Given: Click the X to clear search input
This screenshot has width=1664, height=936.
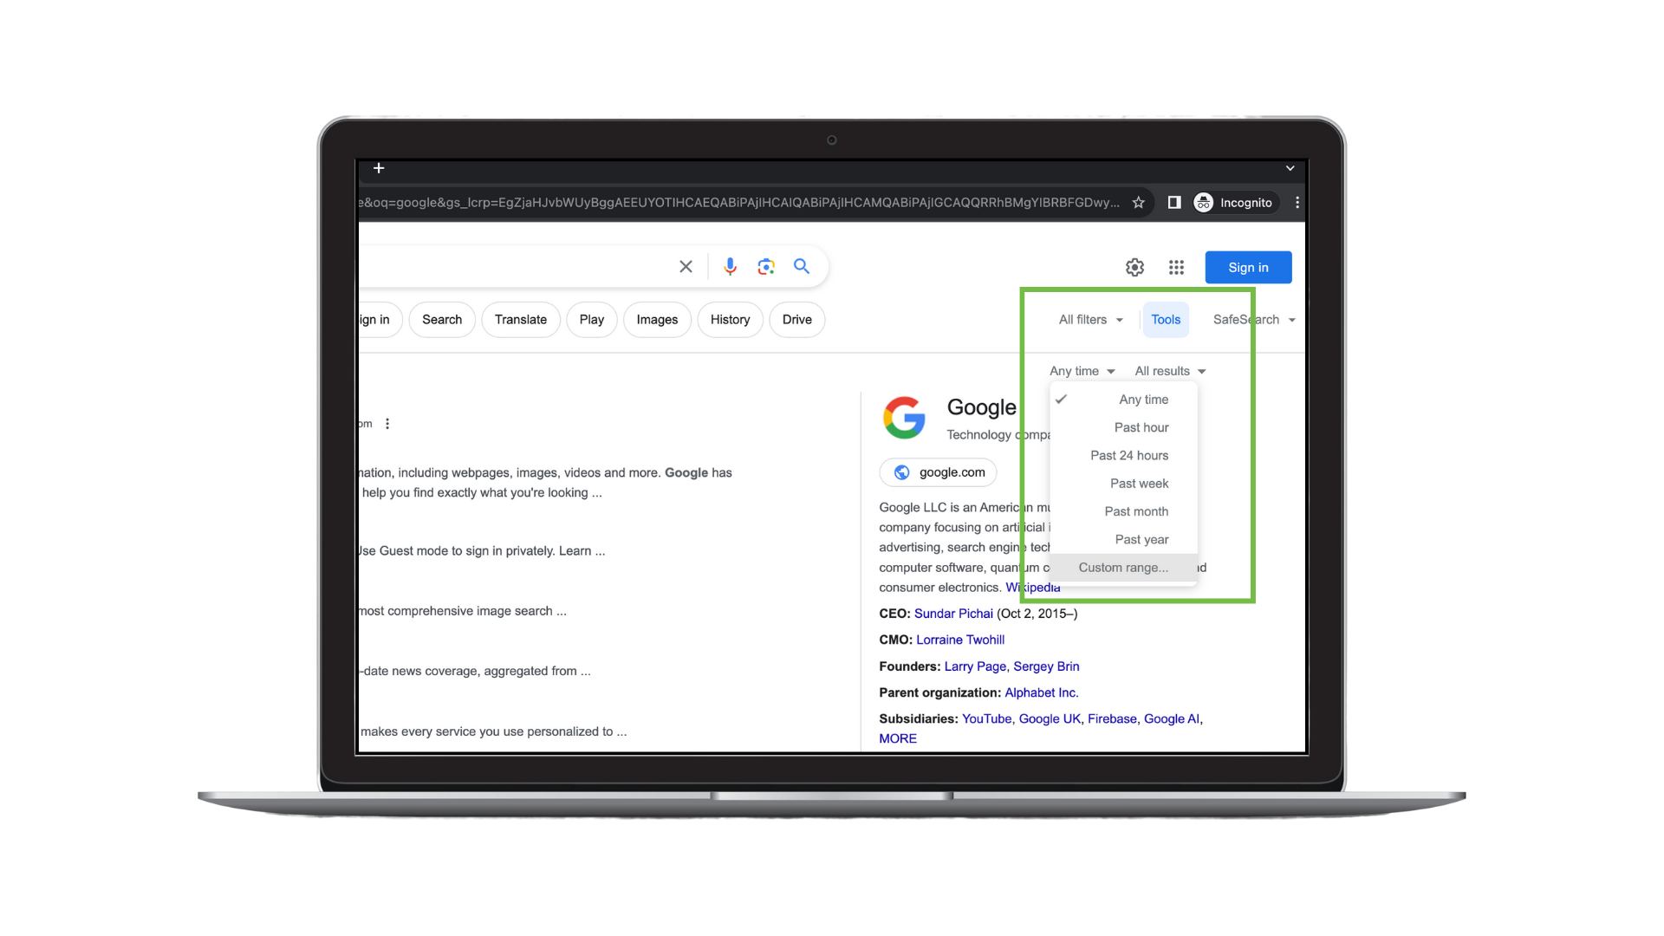Looking at the screenshot, I should point(687,266).
